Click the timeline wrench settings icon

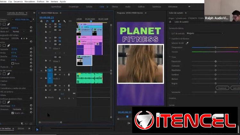64,21
